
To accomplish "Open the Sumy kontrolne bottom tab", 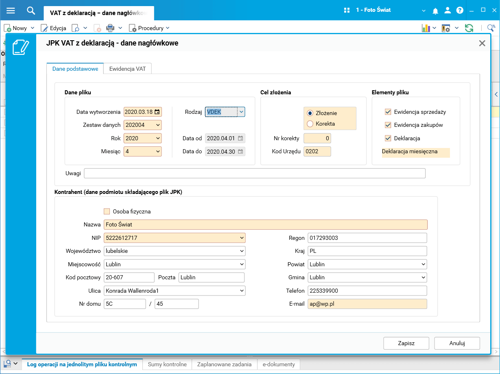I will pos(167,364).
